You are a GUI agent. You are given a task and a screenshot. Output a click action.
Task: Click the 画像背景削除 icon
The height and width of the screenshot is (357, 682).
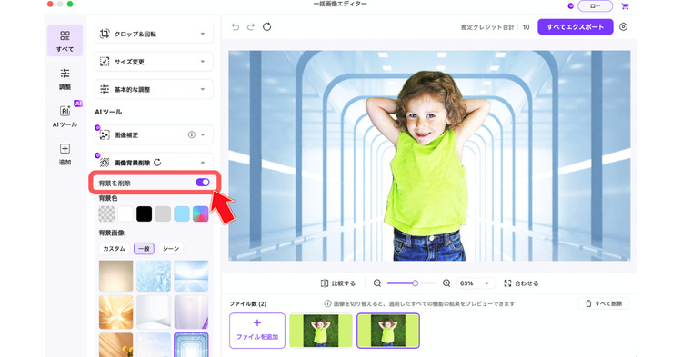point(105,163)
